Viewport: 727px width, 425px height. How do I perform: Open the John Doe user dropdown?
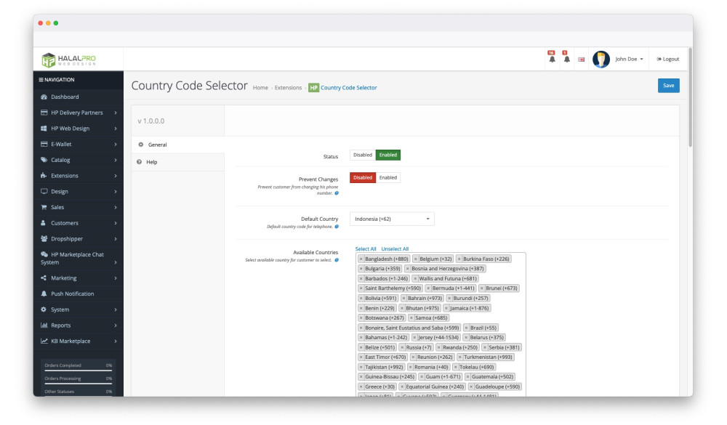pyautogui.click(x=629, y=60)
